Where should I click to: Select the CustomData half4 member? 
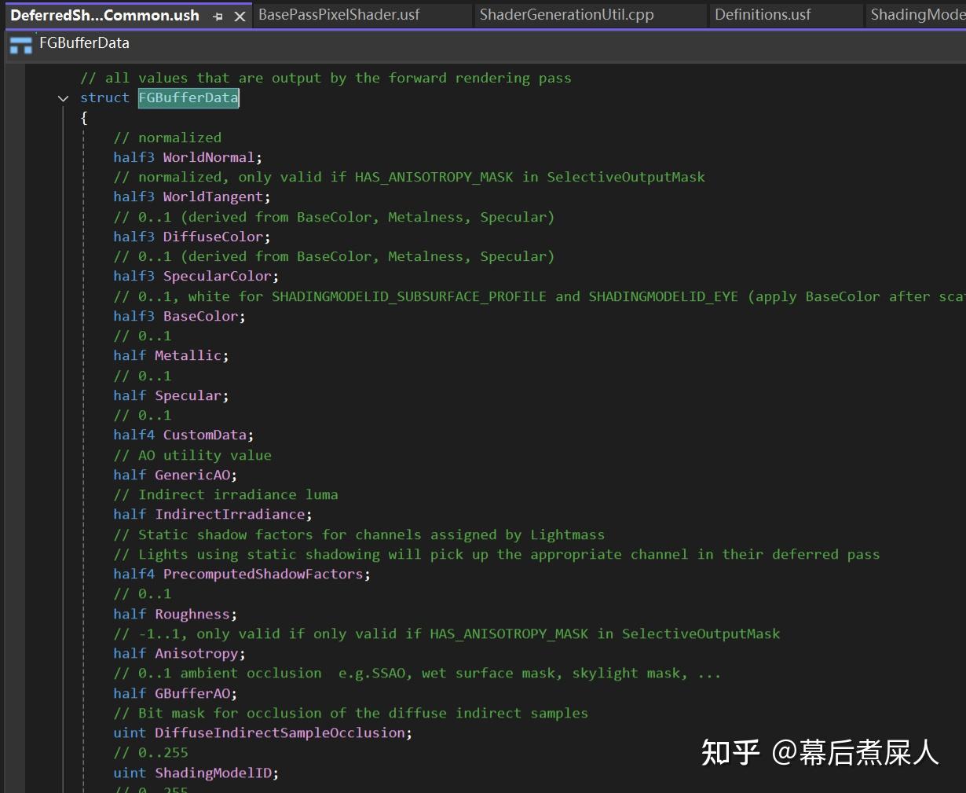(205, 434)
